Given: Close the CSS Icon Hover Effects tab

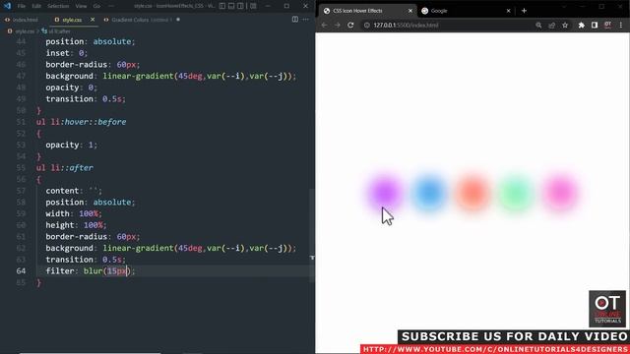Looking at the screenshot, I should pyautogui.click(x=410, y=11).
